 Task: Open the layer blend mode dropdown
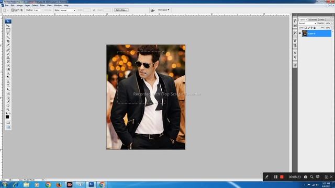tap(307, 23)
